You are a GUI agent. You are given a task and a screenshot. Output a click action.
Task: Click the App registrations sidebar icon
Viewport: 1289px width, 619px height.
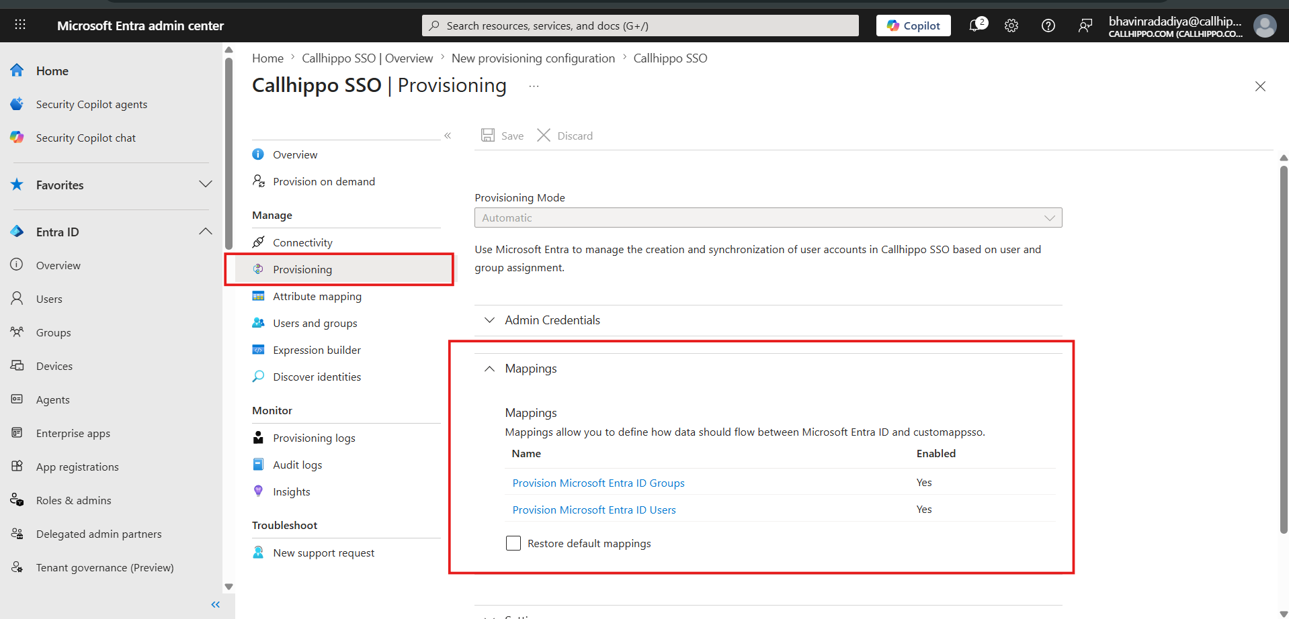[17, 466]
